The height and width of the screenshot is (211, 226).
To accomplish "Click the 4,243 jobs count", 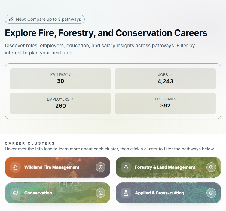I will click(165, 81).
